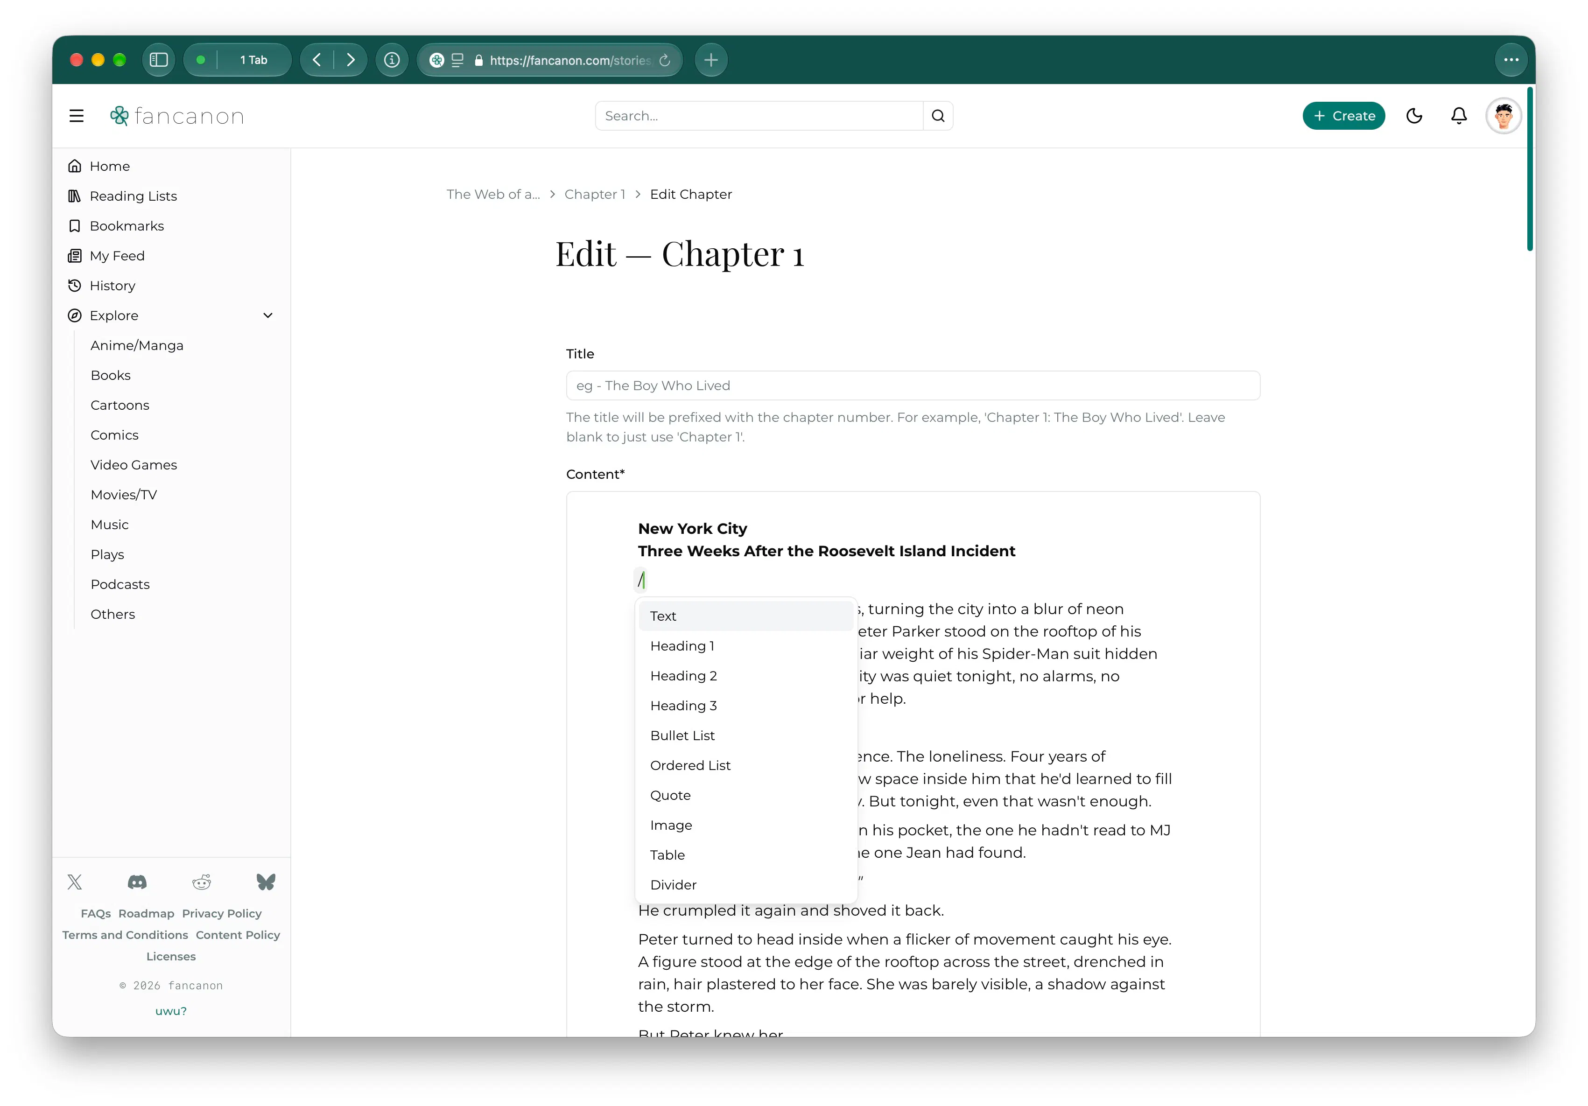The width and height of the screenshot is (1588, 1106).
Task: Toggle dark mode moon icon
Action: [x=1414, y=116]
